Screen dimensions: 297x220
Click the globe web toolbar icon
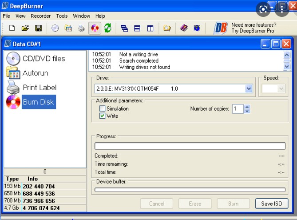197,28
